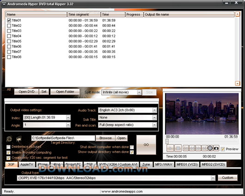Check the Title07 checkbox
The height and width of the screenshot is (196, 245).
pyautogui.click(x=9, y=52)
